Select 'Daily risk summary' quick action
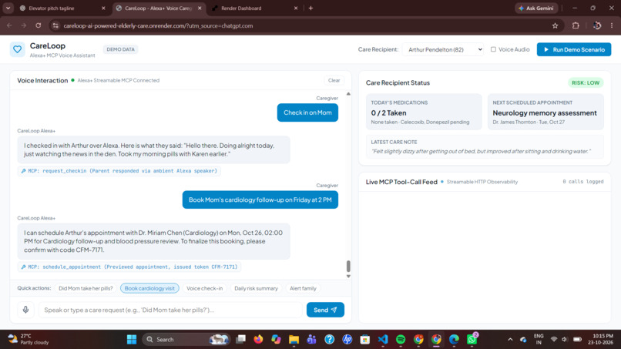 (256, 288)
